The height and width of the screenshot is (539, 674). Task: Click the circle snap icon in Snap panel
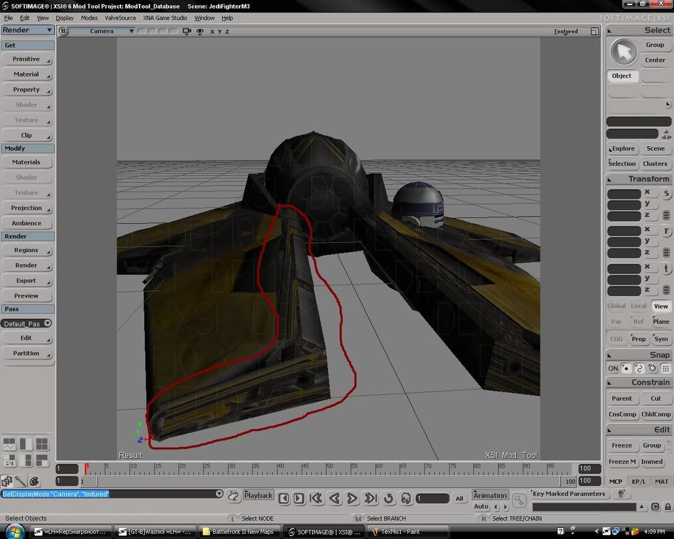(652, 369)
